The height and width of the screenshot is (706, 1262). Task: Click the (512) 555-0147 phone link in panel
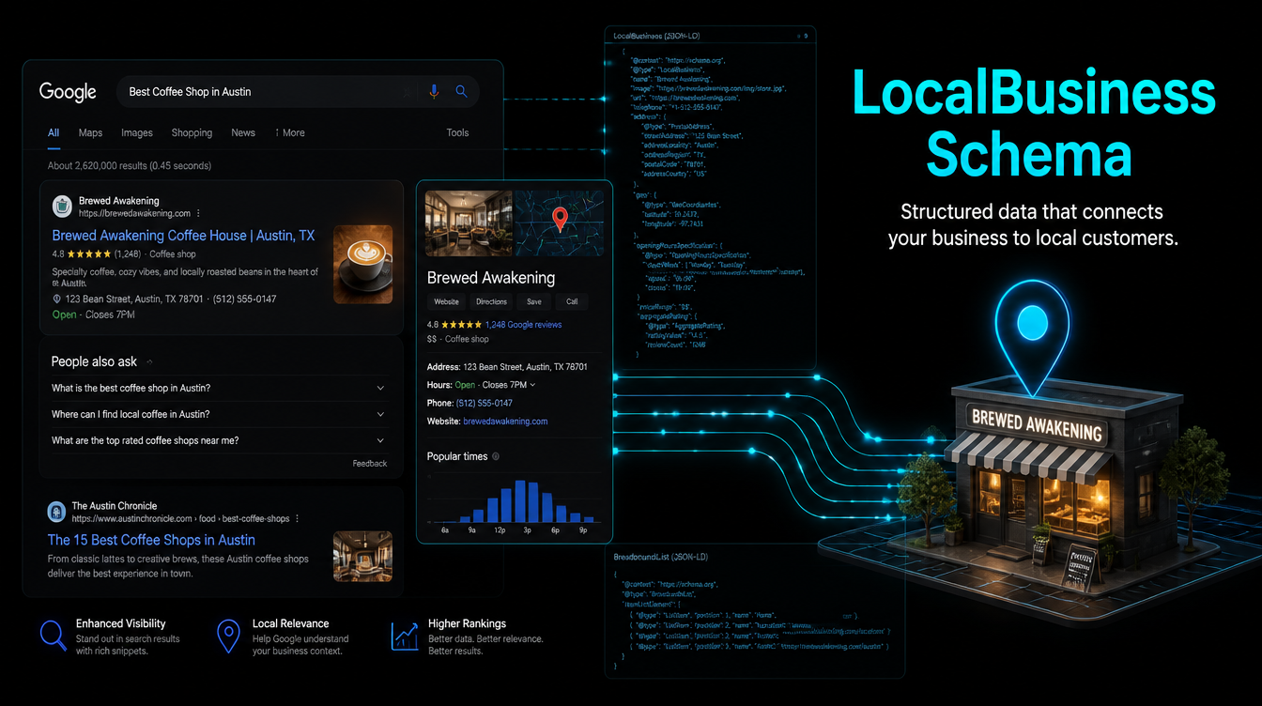(x=485, y=403)
